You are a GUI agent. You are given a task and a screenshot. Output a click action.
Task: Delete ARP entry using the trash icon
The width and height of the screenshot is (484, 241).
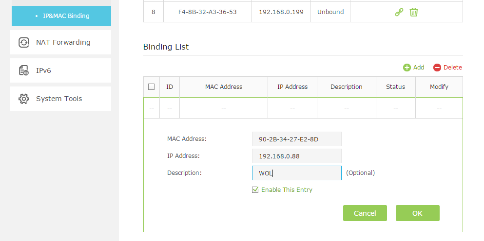click(x=414, y=12)
